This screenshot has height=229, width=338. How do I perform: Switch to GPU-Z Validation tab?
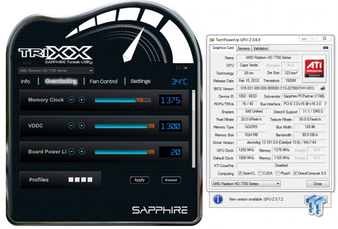[x=261, y=49]
